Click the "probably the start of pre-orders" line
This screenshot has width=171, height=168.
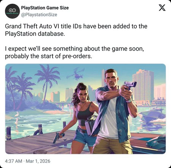tap(49, 56)
